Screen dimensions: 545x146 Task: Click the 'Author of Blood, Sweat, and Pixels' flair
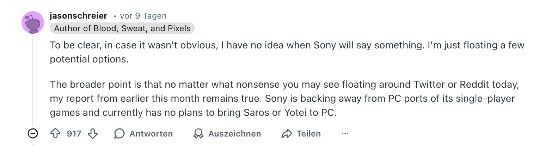[x=122, y=28]
